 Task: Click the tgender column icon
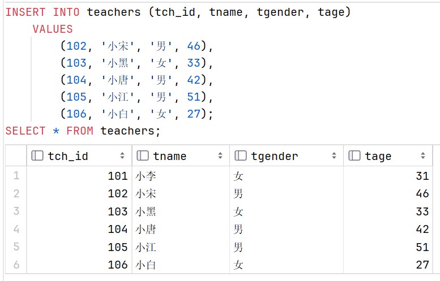coord(241,155)
